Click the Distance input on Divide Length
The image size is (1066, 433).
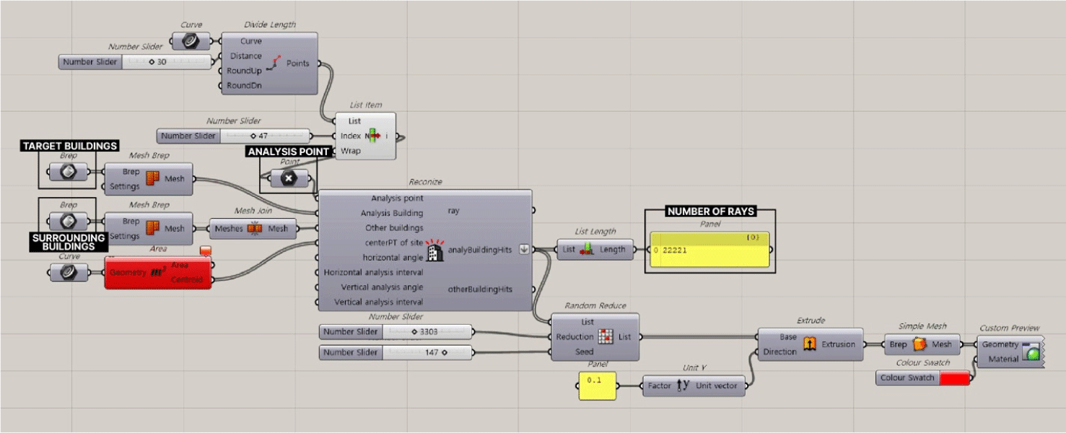[245, 56]
